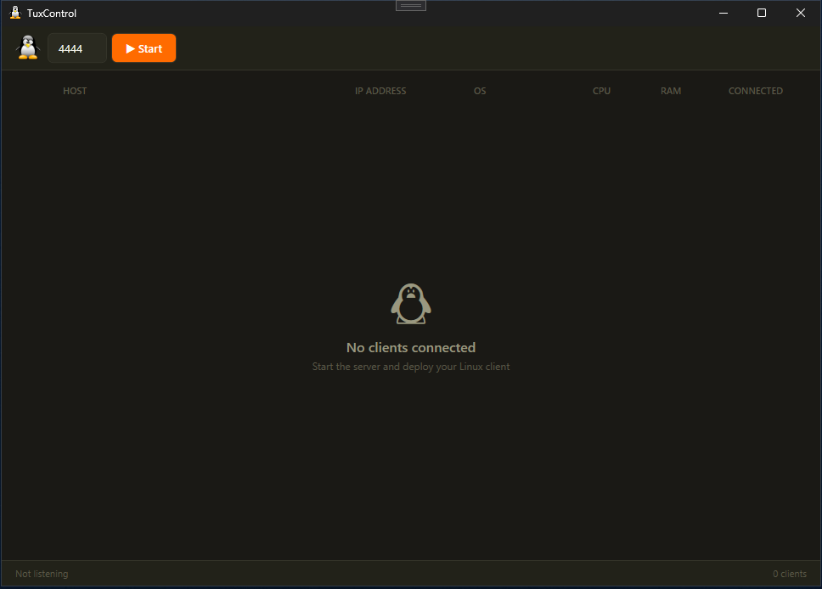
Task: Focus the port field showing 4444
Action: (77, 48)
